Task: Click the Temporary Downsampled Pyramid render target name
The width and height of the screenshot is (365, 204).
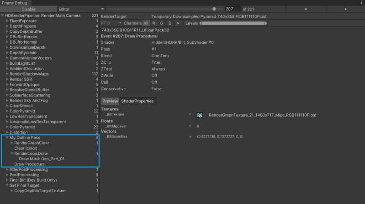Action: 209,17
